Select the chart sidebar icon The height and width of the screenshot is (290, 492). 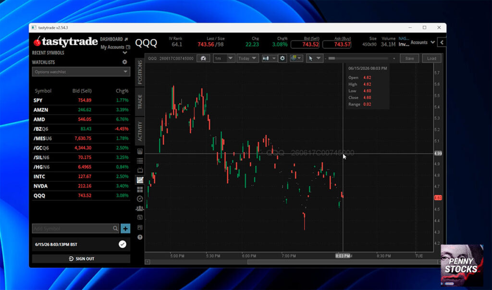coord(140,180)
